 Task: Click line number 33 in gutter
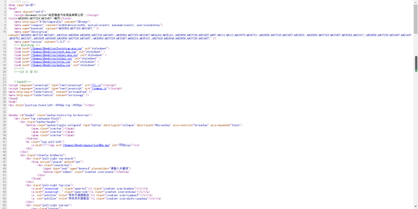5,115
